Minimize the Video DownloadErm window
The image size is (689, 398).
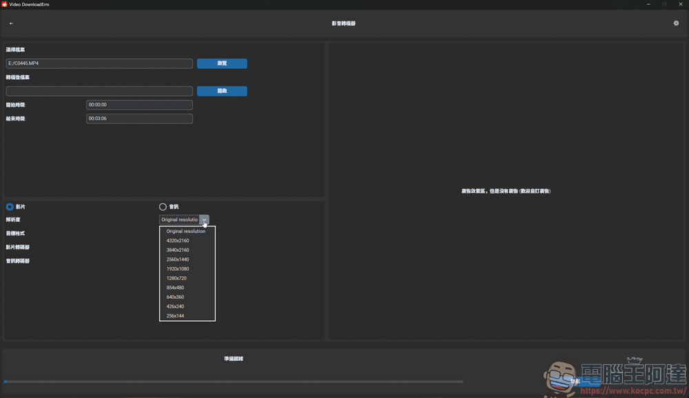click(x=648, y=4)
